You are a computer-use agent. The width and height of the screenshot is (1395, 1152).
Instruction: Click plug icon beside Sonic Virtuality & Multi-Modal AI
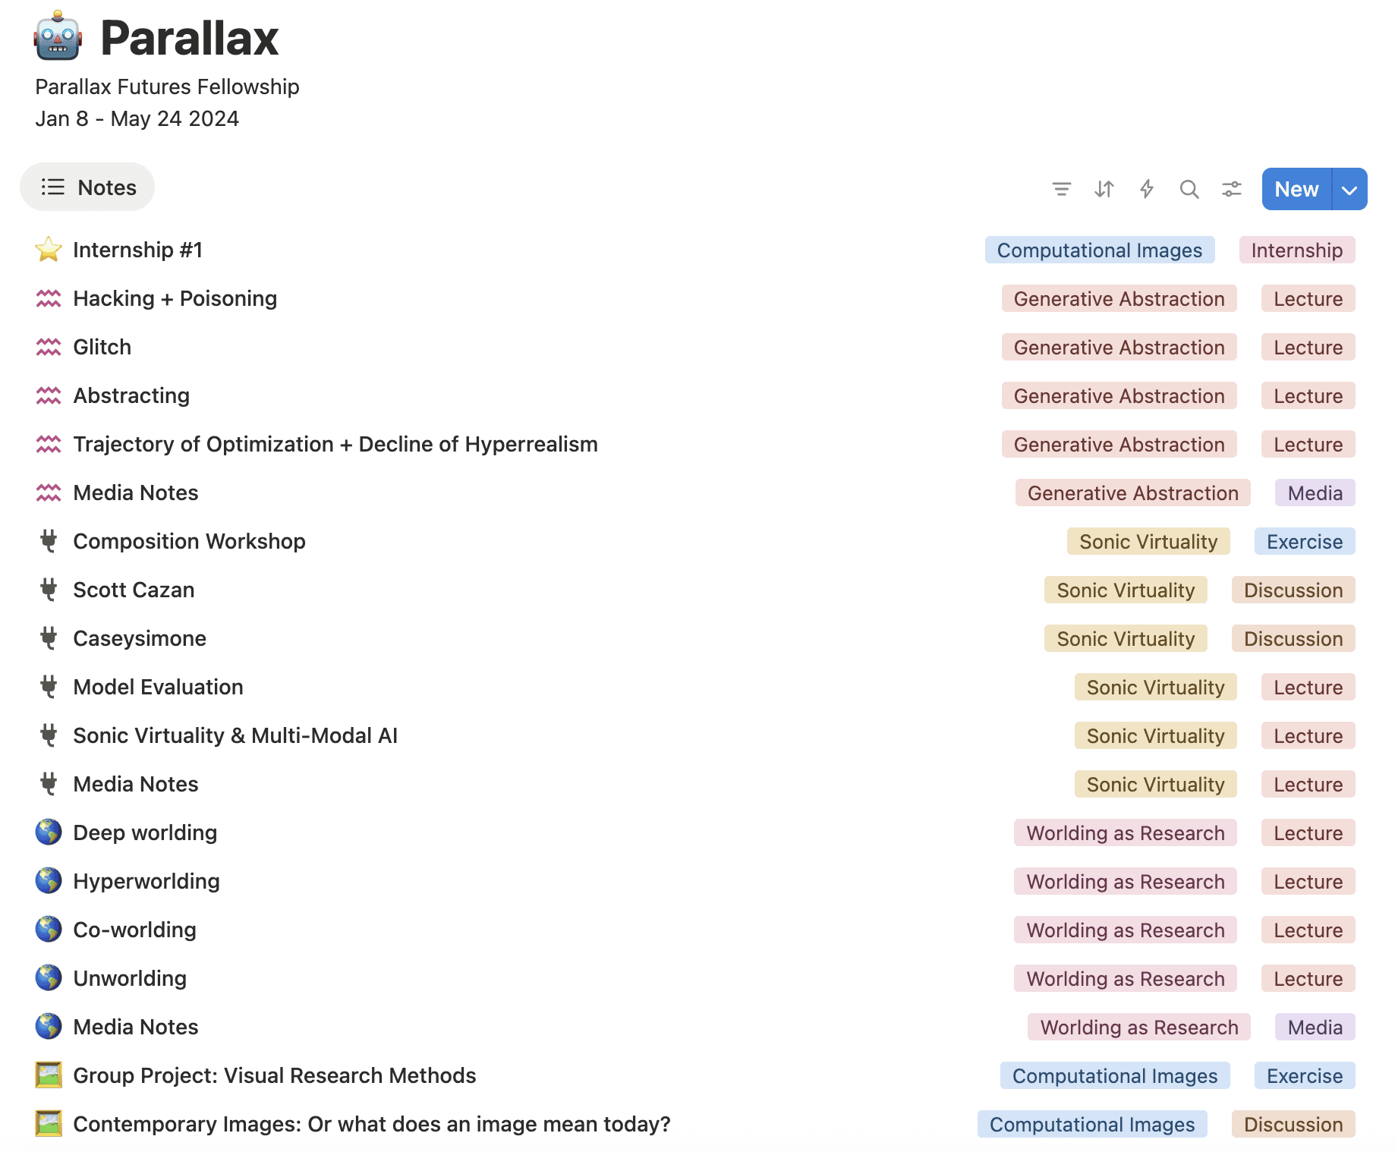tap(49, 735)
